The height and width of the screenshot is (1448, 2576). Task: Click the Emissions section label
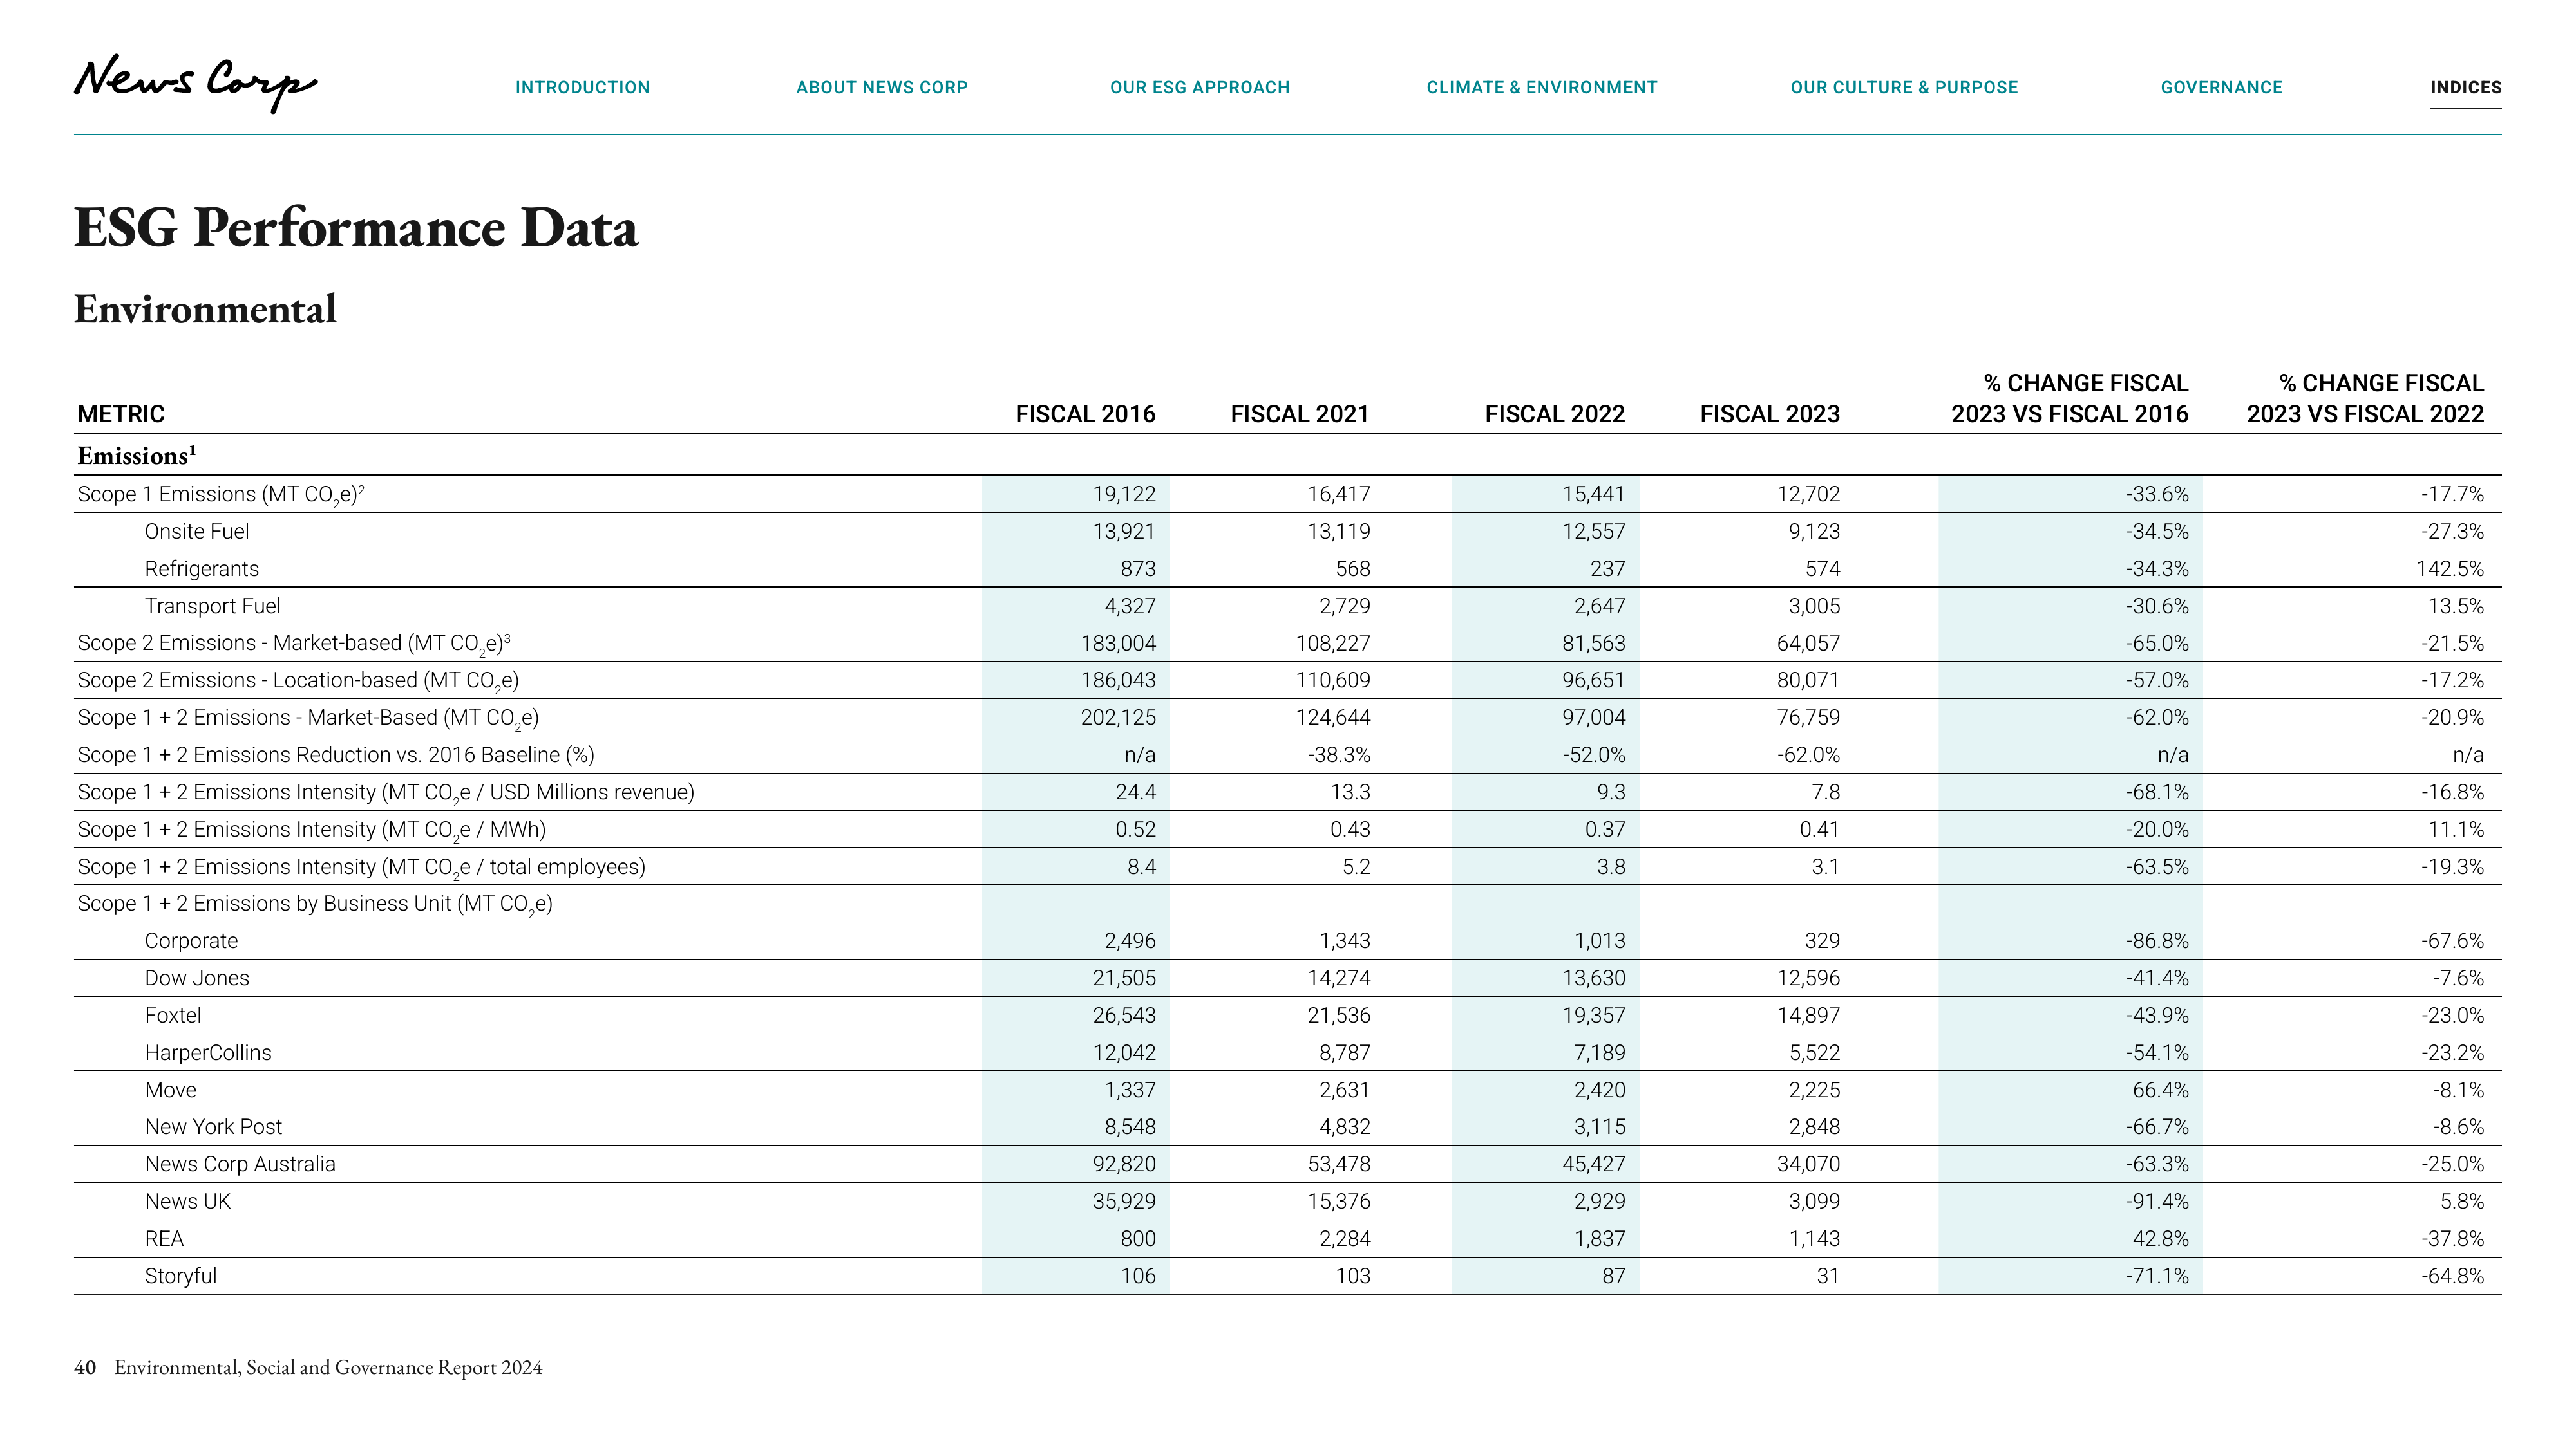tap(137, 456)
